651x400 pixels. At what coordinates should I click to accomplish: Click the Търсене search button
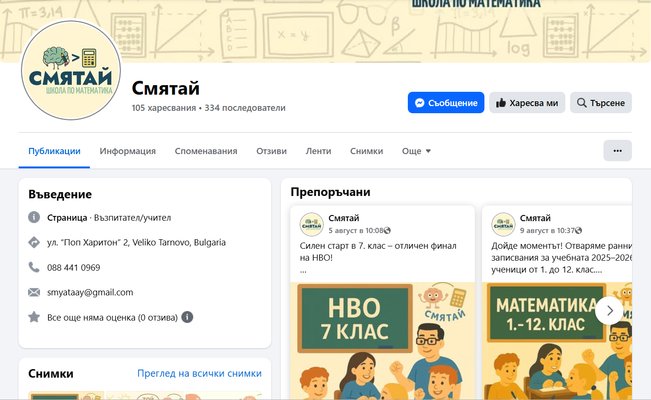[601, 103]
